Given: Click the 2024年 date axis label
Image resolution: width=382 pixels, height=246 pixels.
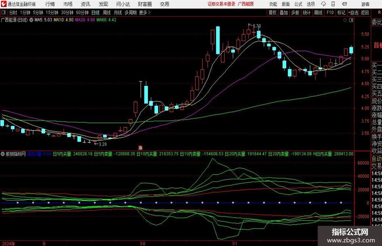Looking at the screenshot, I should 8,244.
